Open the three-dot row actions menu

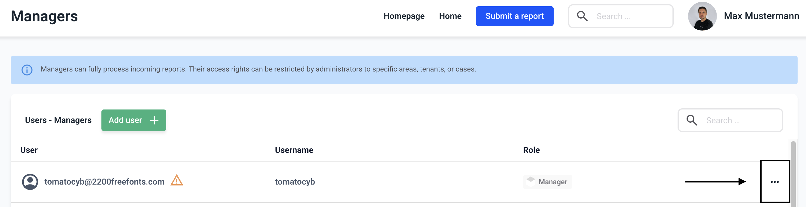(774, 182)
